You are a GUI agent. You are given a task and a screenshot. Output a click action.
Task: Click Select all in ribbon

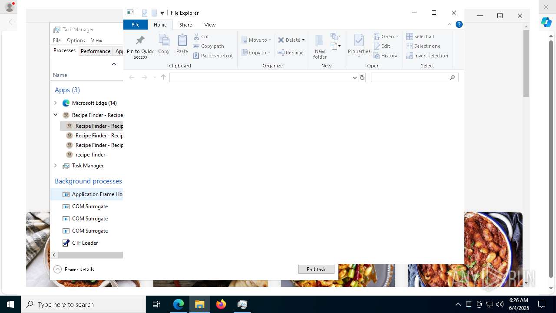[420, 37]
